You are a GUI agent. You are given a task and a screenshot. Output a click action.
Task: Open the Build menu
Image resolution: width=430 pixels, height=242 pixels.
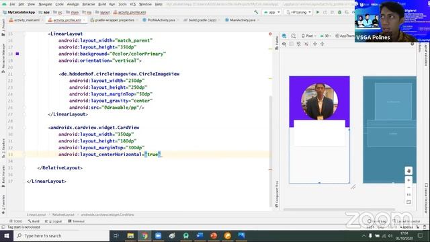click(x=102, y=4)
